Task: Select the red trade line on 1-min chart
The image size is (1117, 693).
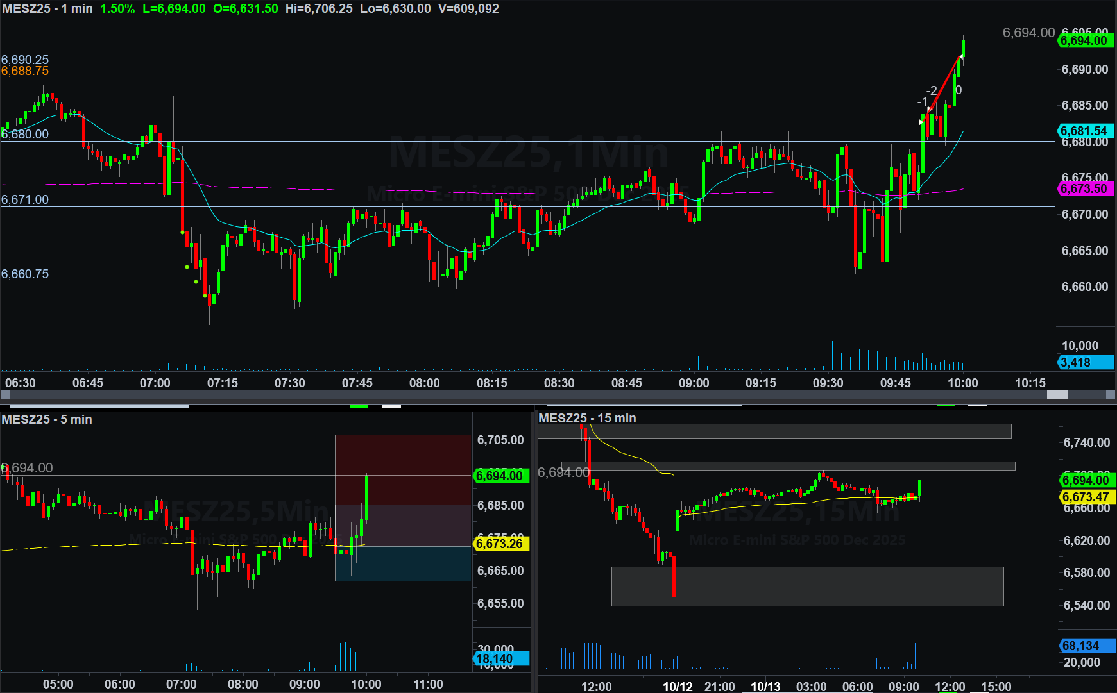Action: pyautogui.click(x=944, y=83)
